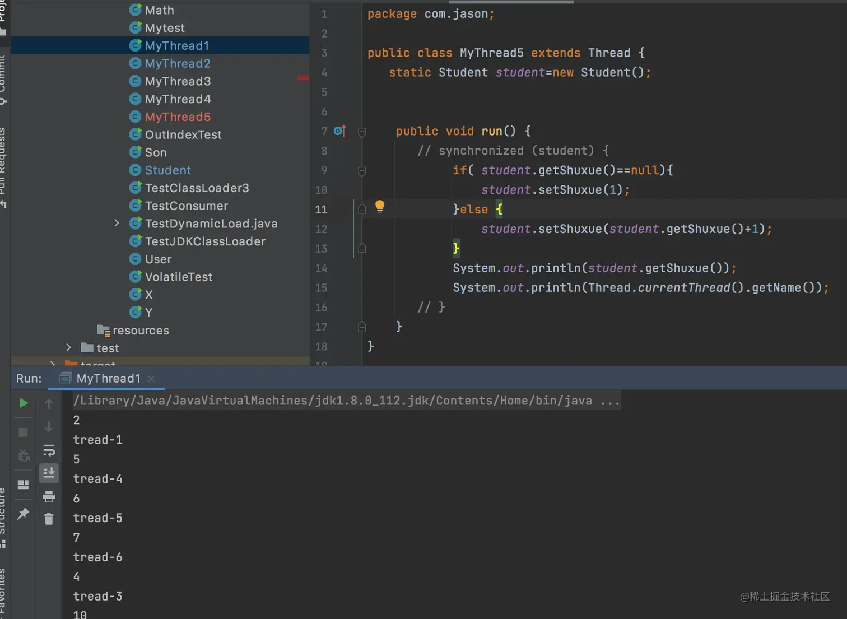Select TestDynamicLoad.java in project tree
Screen dimensions: 847x619
pyautogui.click(x=211, y=224)
